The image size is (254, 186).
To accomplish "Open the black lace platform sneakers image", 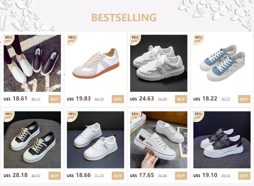I will coord(32,140).
